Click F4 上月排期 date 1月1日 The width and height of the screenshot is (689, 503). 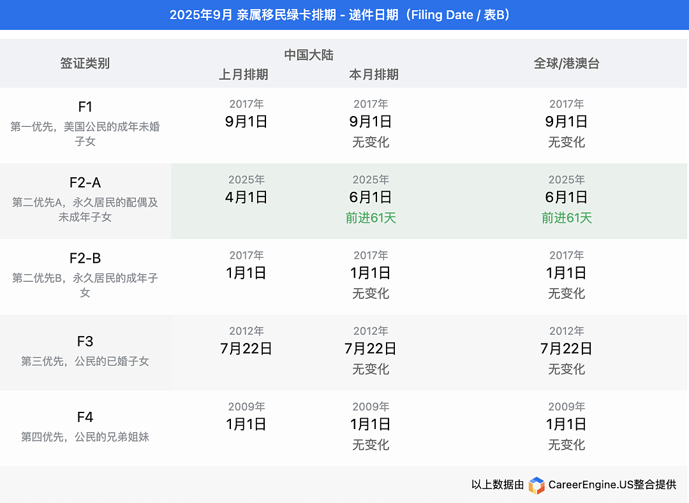[246, 425]
